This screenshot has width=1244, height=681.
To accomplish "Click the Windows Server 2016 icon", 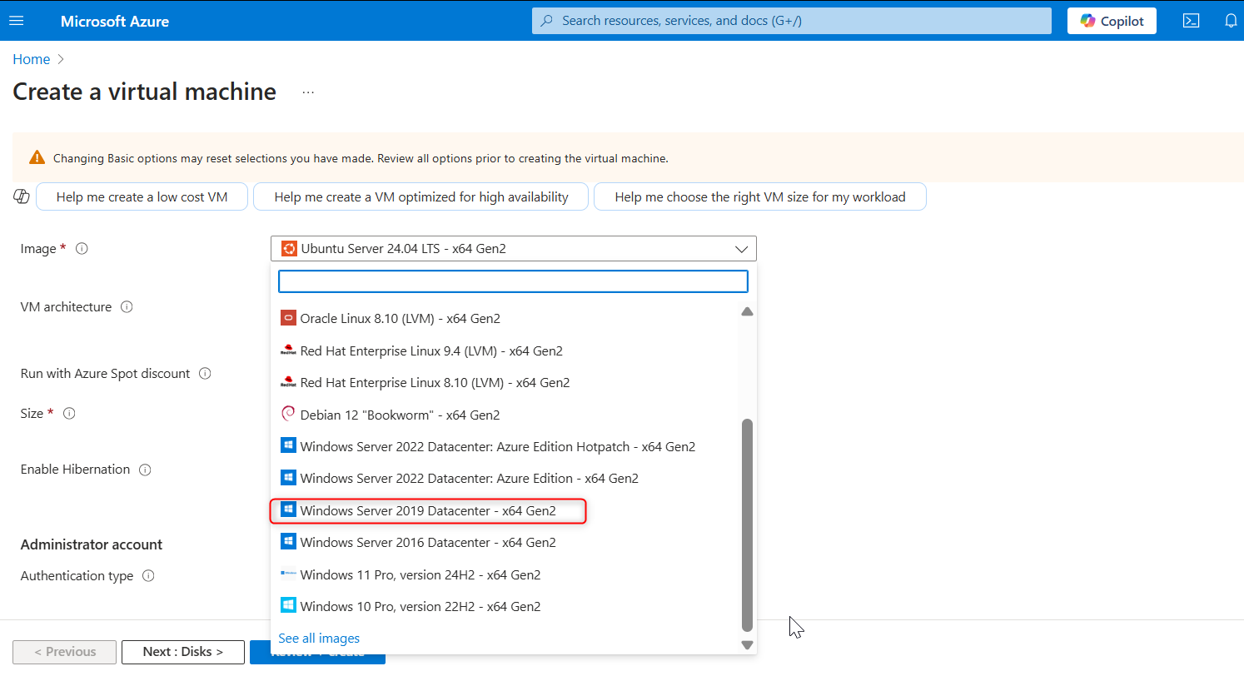I will 288,541.
